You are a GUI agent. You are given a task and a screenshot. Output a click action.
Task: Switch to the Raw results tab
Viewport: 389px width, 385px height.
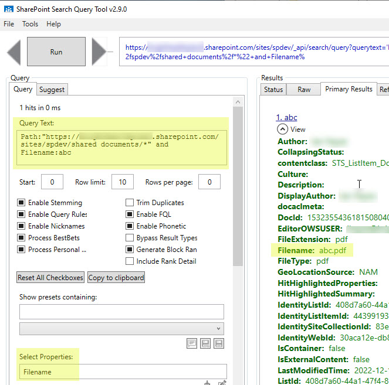point(304,90)
